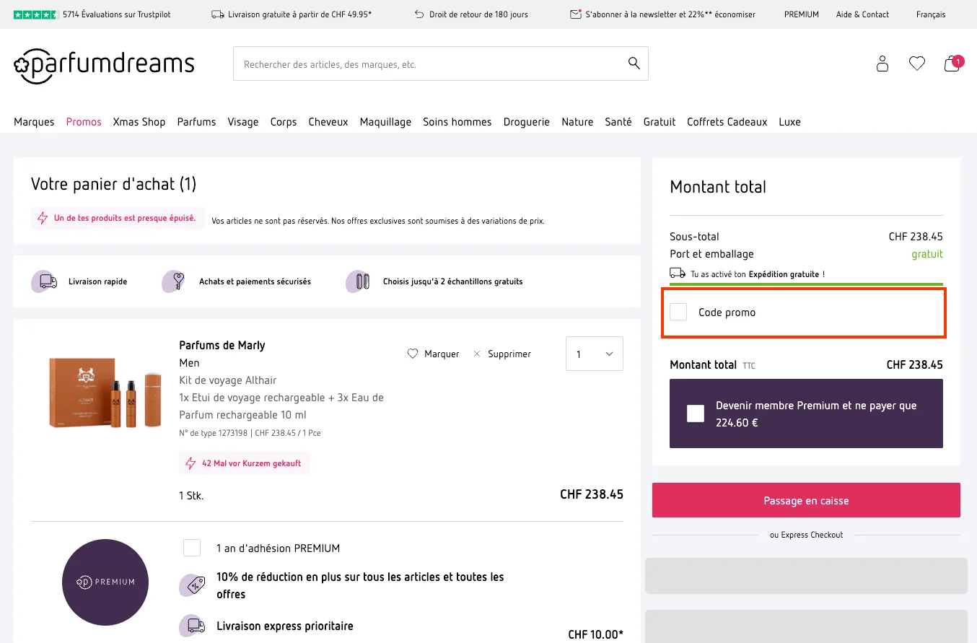Image resolution: width=977 pixels, height=643 pixels.
Task: Open the wishlist heart icon in the header
Action: pyautogui.click(x=916, y=64)
